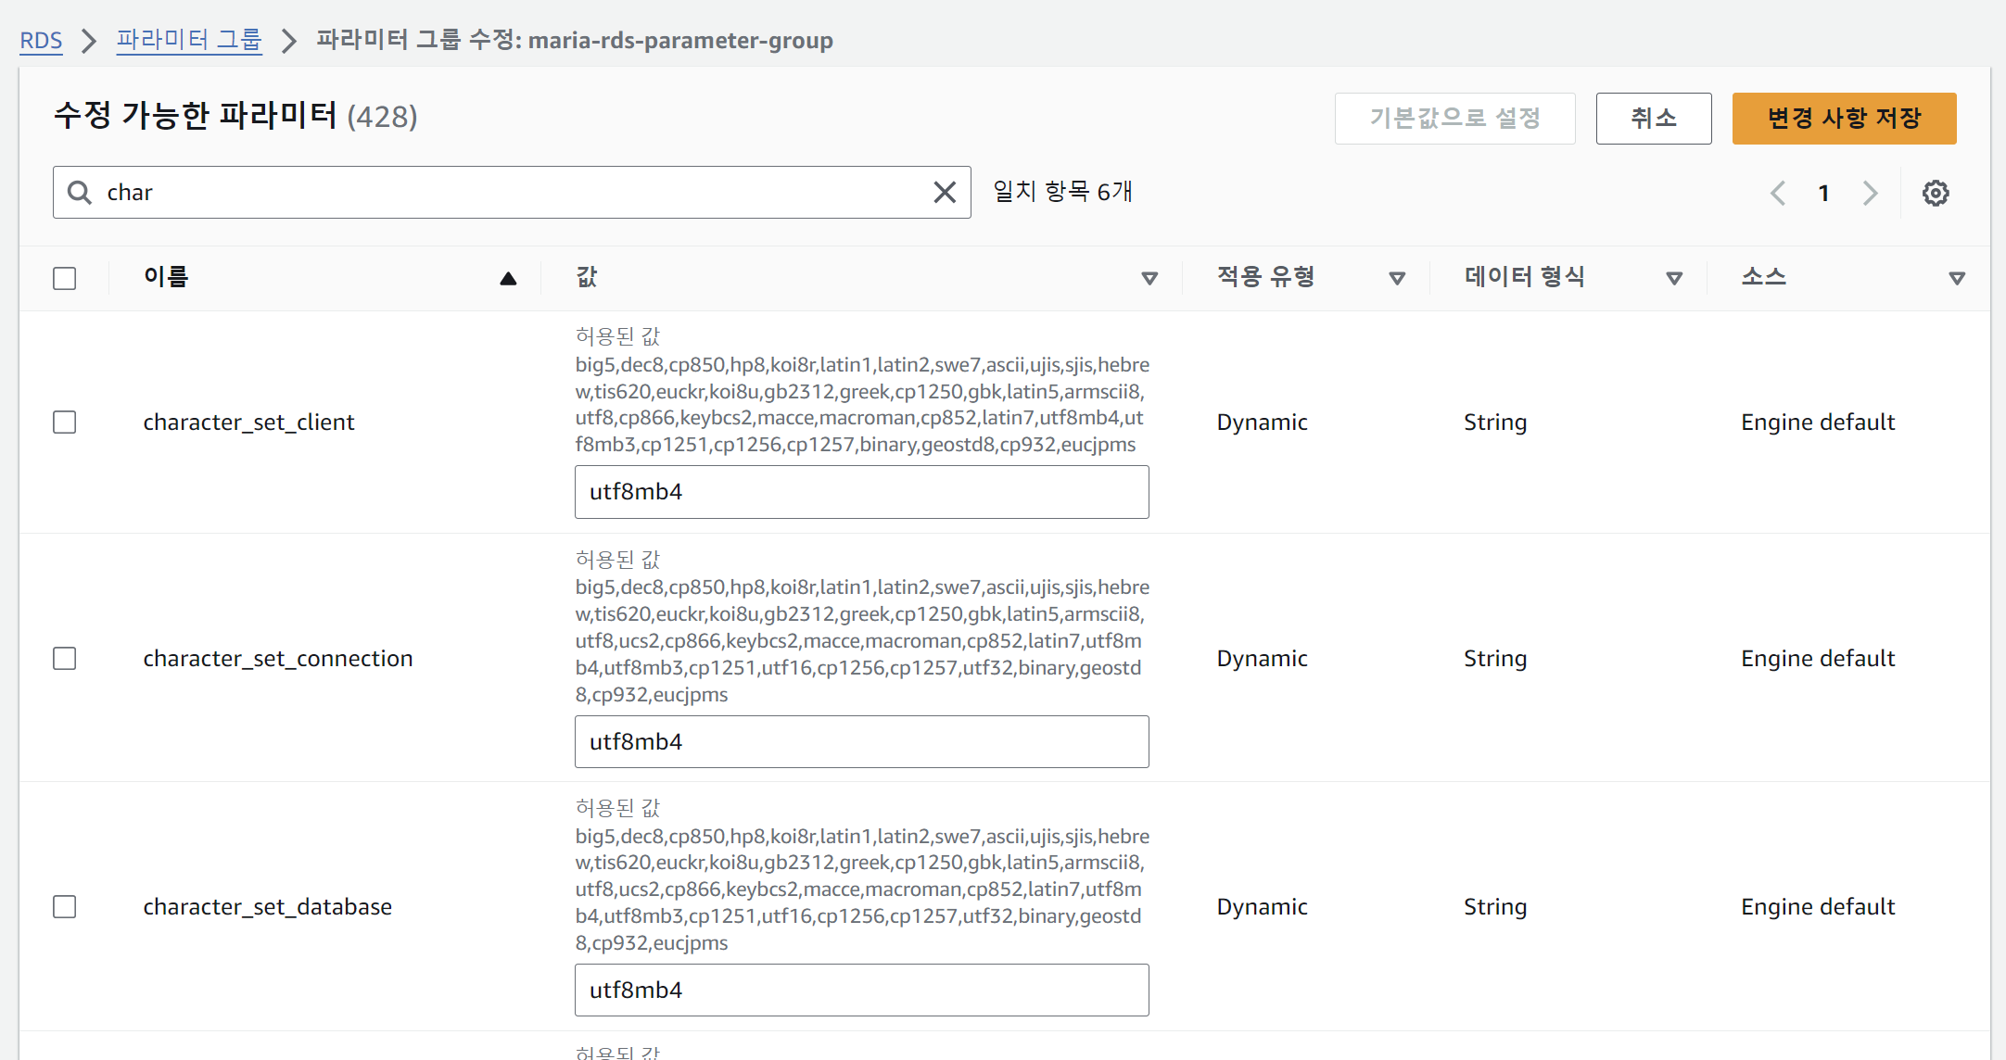Navigate to 파라미터 그룹 breadcrumb
This screenshot has width=2006, height=1060.
[x=189, y=41]
